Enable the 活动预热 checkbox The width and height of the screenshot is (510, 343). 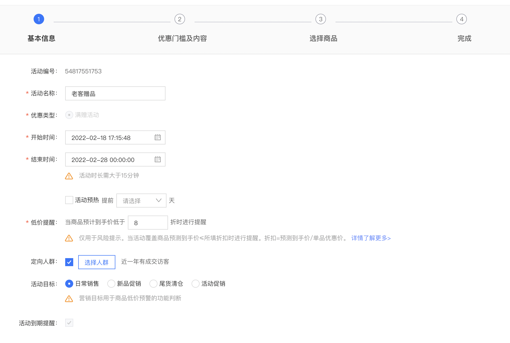pyautogui.click(x=69, y=200)
